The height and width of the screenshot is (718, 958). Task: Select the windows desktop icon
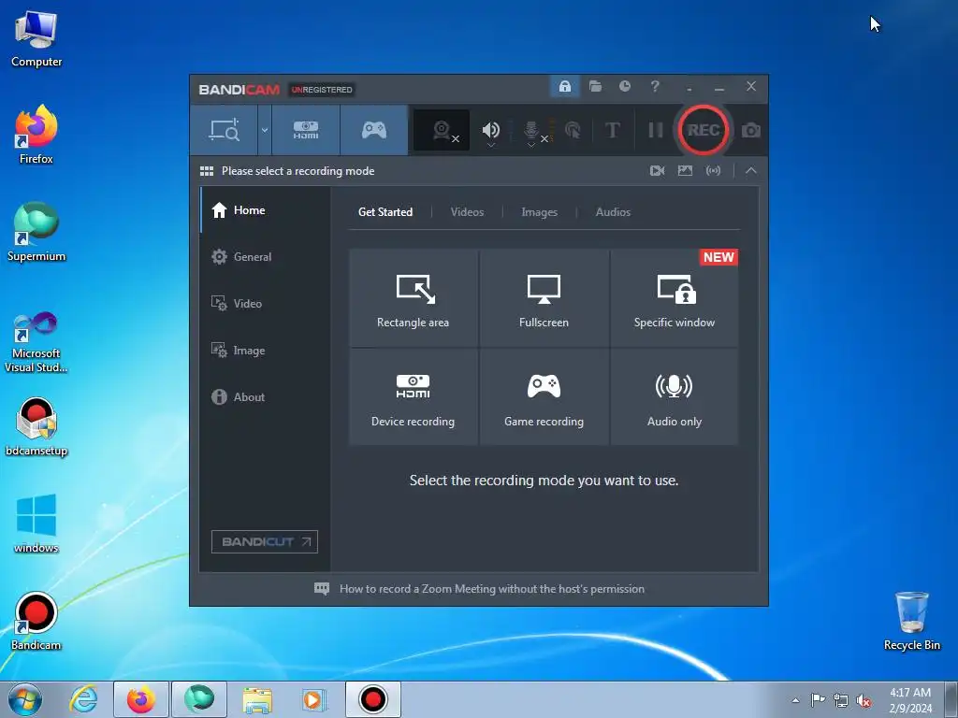coord(36,524)
